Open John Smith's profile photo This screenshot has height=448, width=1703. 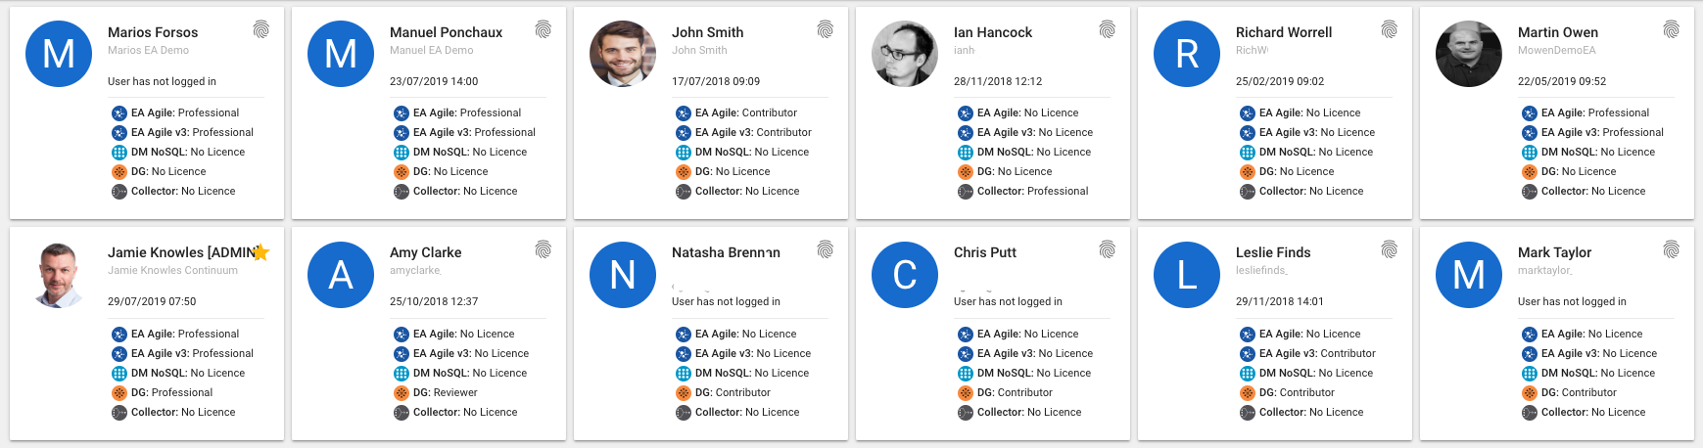click(623, 54)
